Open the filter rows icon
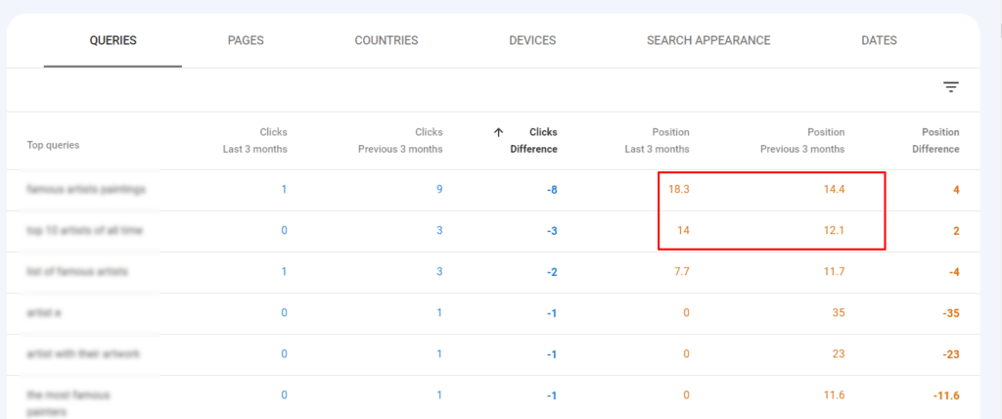Image resolution: width=1002 pixels, height=419 pixels. tap(951, 88)
